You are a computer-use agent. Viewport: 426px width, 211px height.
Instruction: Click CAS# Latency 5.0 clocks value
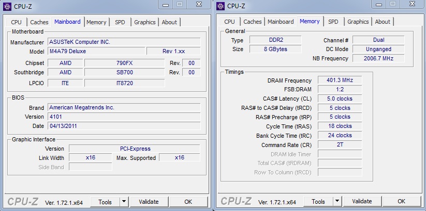pyautogui.click(x=340, y=99)
